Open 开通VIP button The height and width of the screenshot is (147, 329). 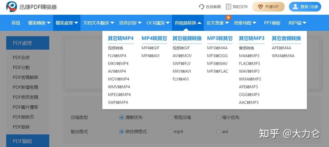[x=268, y=7]
